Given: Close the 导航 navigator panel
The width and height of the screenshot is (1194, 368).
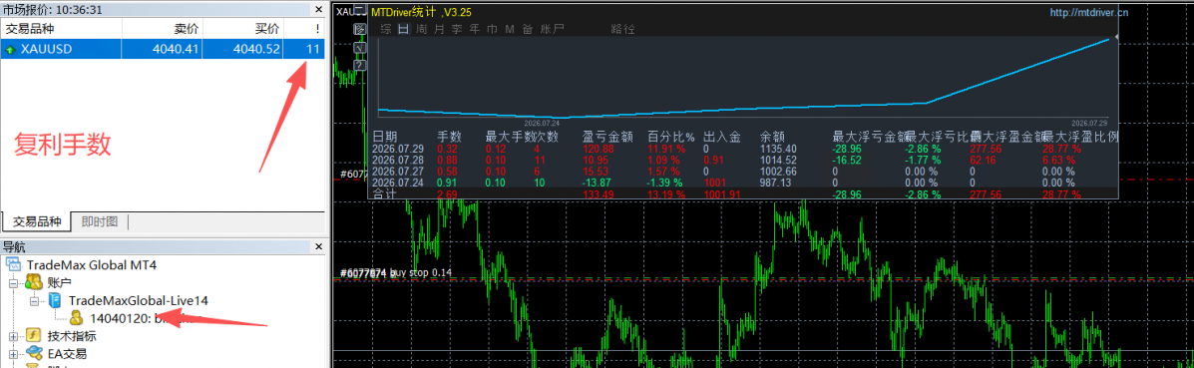Looking at the screenshot, I should [x=319, y=246].
